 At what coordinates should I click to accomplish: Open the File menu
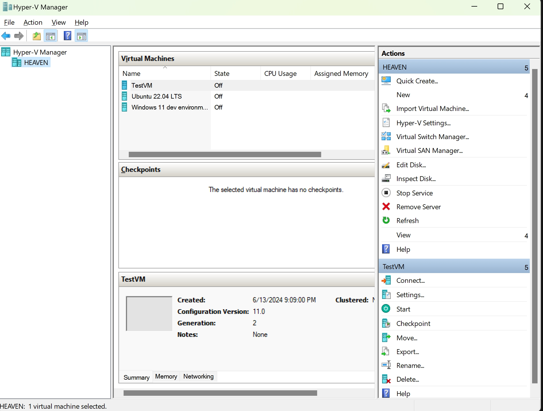pyautogui.click(x=9, y=22)
